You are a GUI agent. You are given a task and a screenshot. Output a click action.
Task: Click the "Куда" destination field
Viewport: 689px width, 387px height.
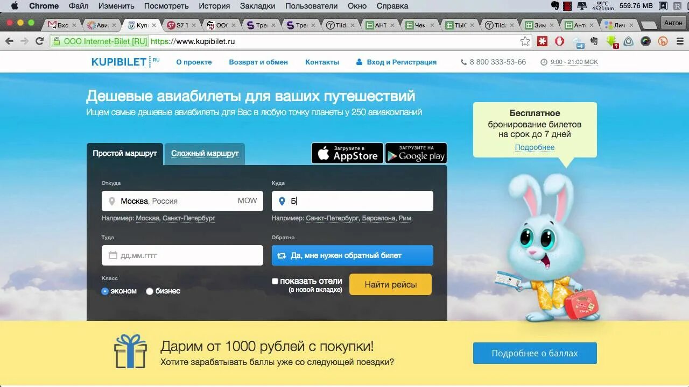click(353, 201)
